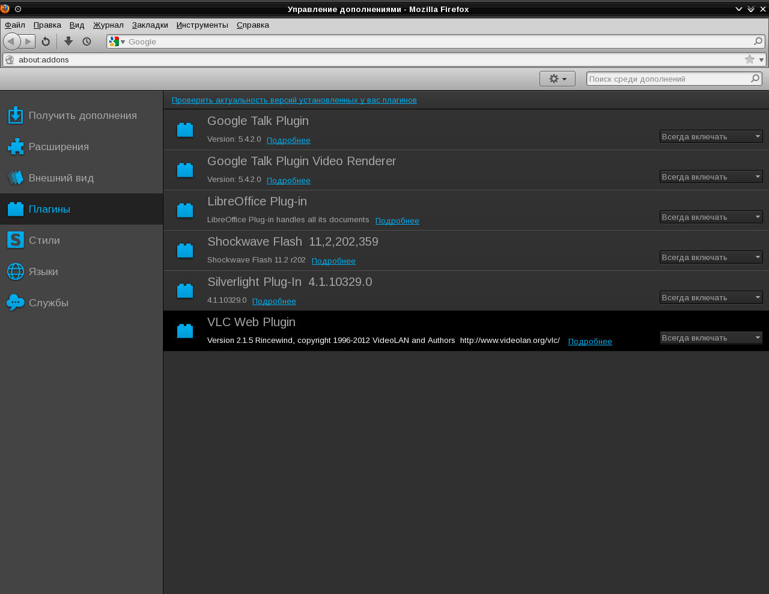Select the VLC Web Plugin title
The image size is (769, 594).
[x=251, y=322]
